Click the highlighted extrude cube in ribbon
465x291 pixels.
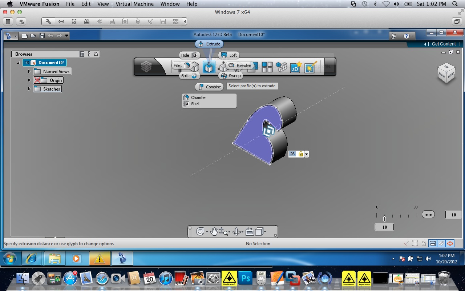pos(209,67)
